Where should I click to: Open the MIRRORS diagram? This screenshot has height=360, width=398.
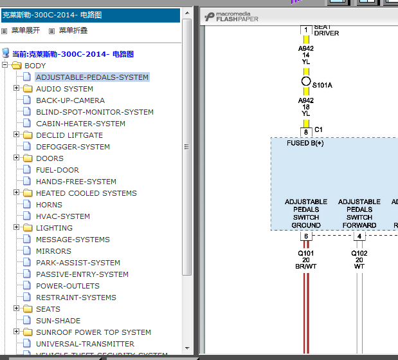[53, 251]
